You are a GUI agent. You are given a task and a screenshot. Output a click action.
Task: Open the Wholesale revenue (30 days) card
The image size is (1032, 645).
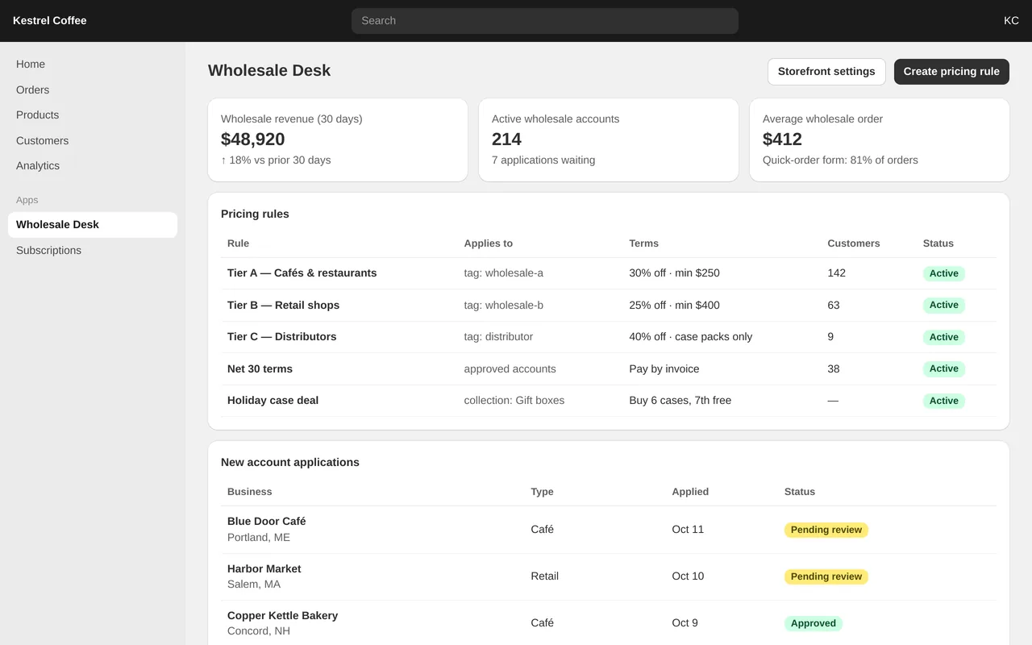click(x=338, y=140)
